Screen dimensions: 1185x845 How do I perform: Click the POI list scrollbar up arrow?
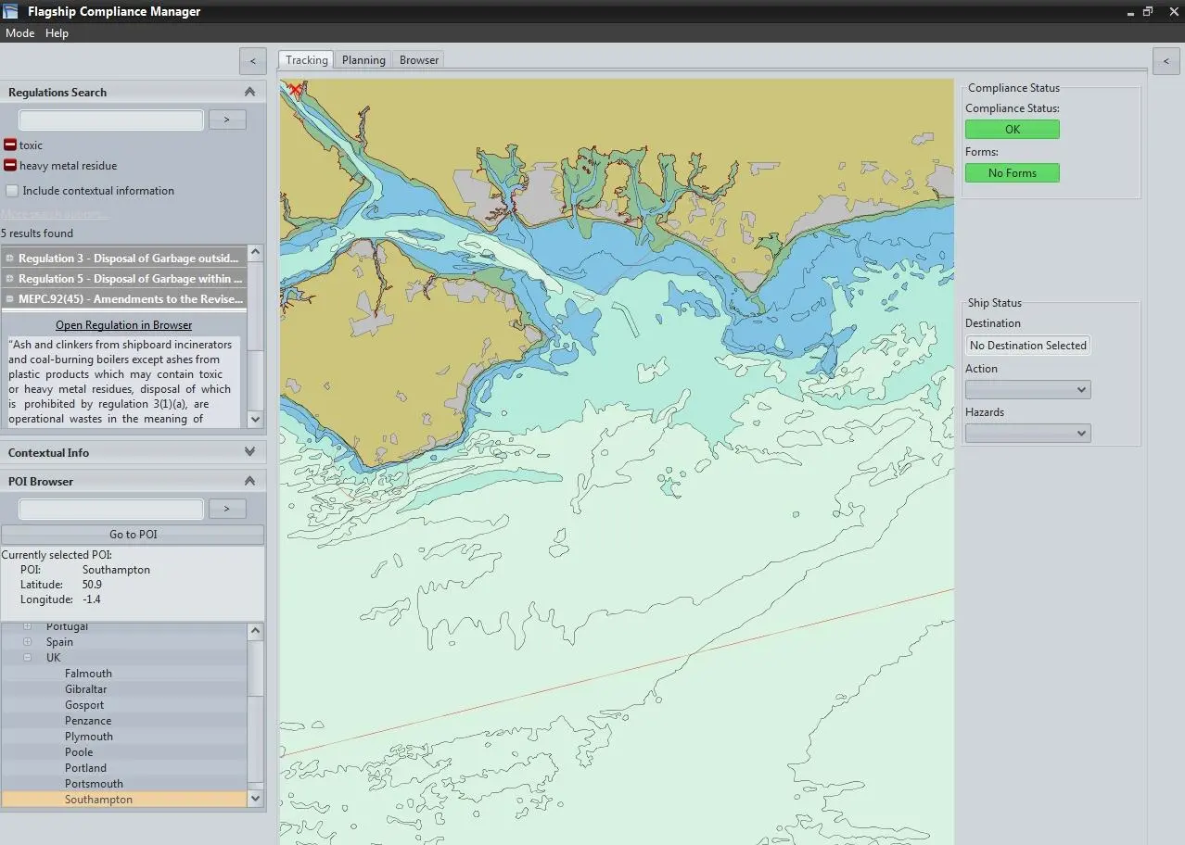[x=256, y=631]
